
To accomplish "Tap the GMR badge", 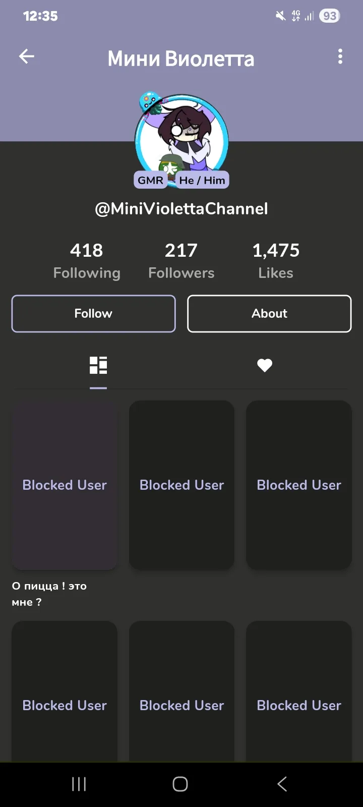I will 150,180.
